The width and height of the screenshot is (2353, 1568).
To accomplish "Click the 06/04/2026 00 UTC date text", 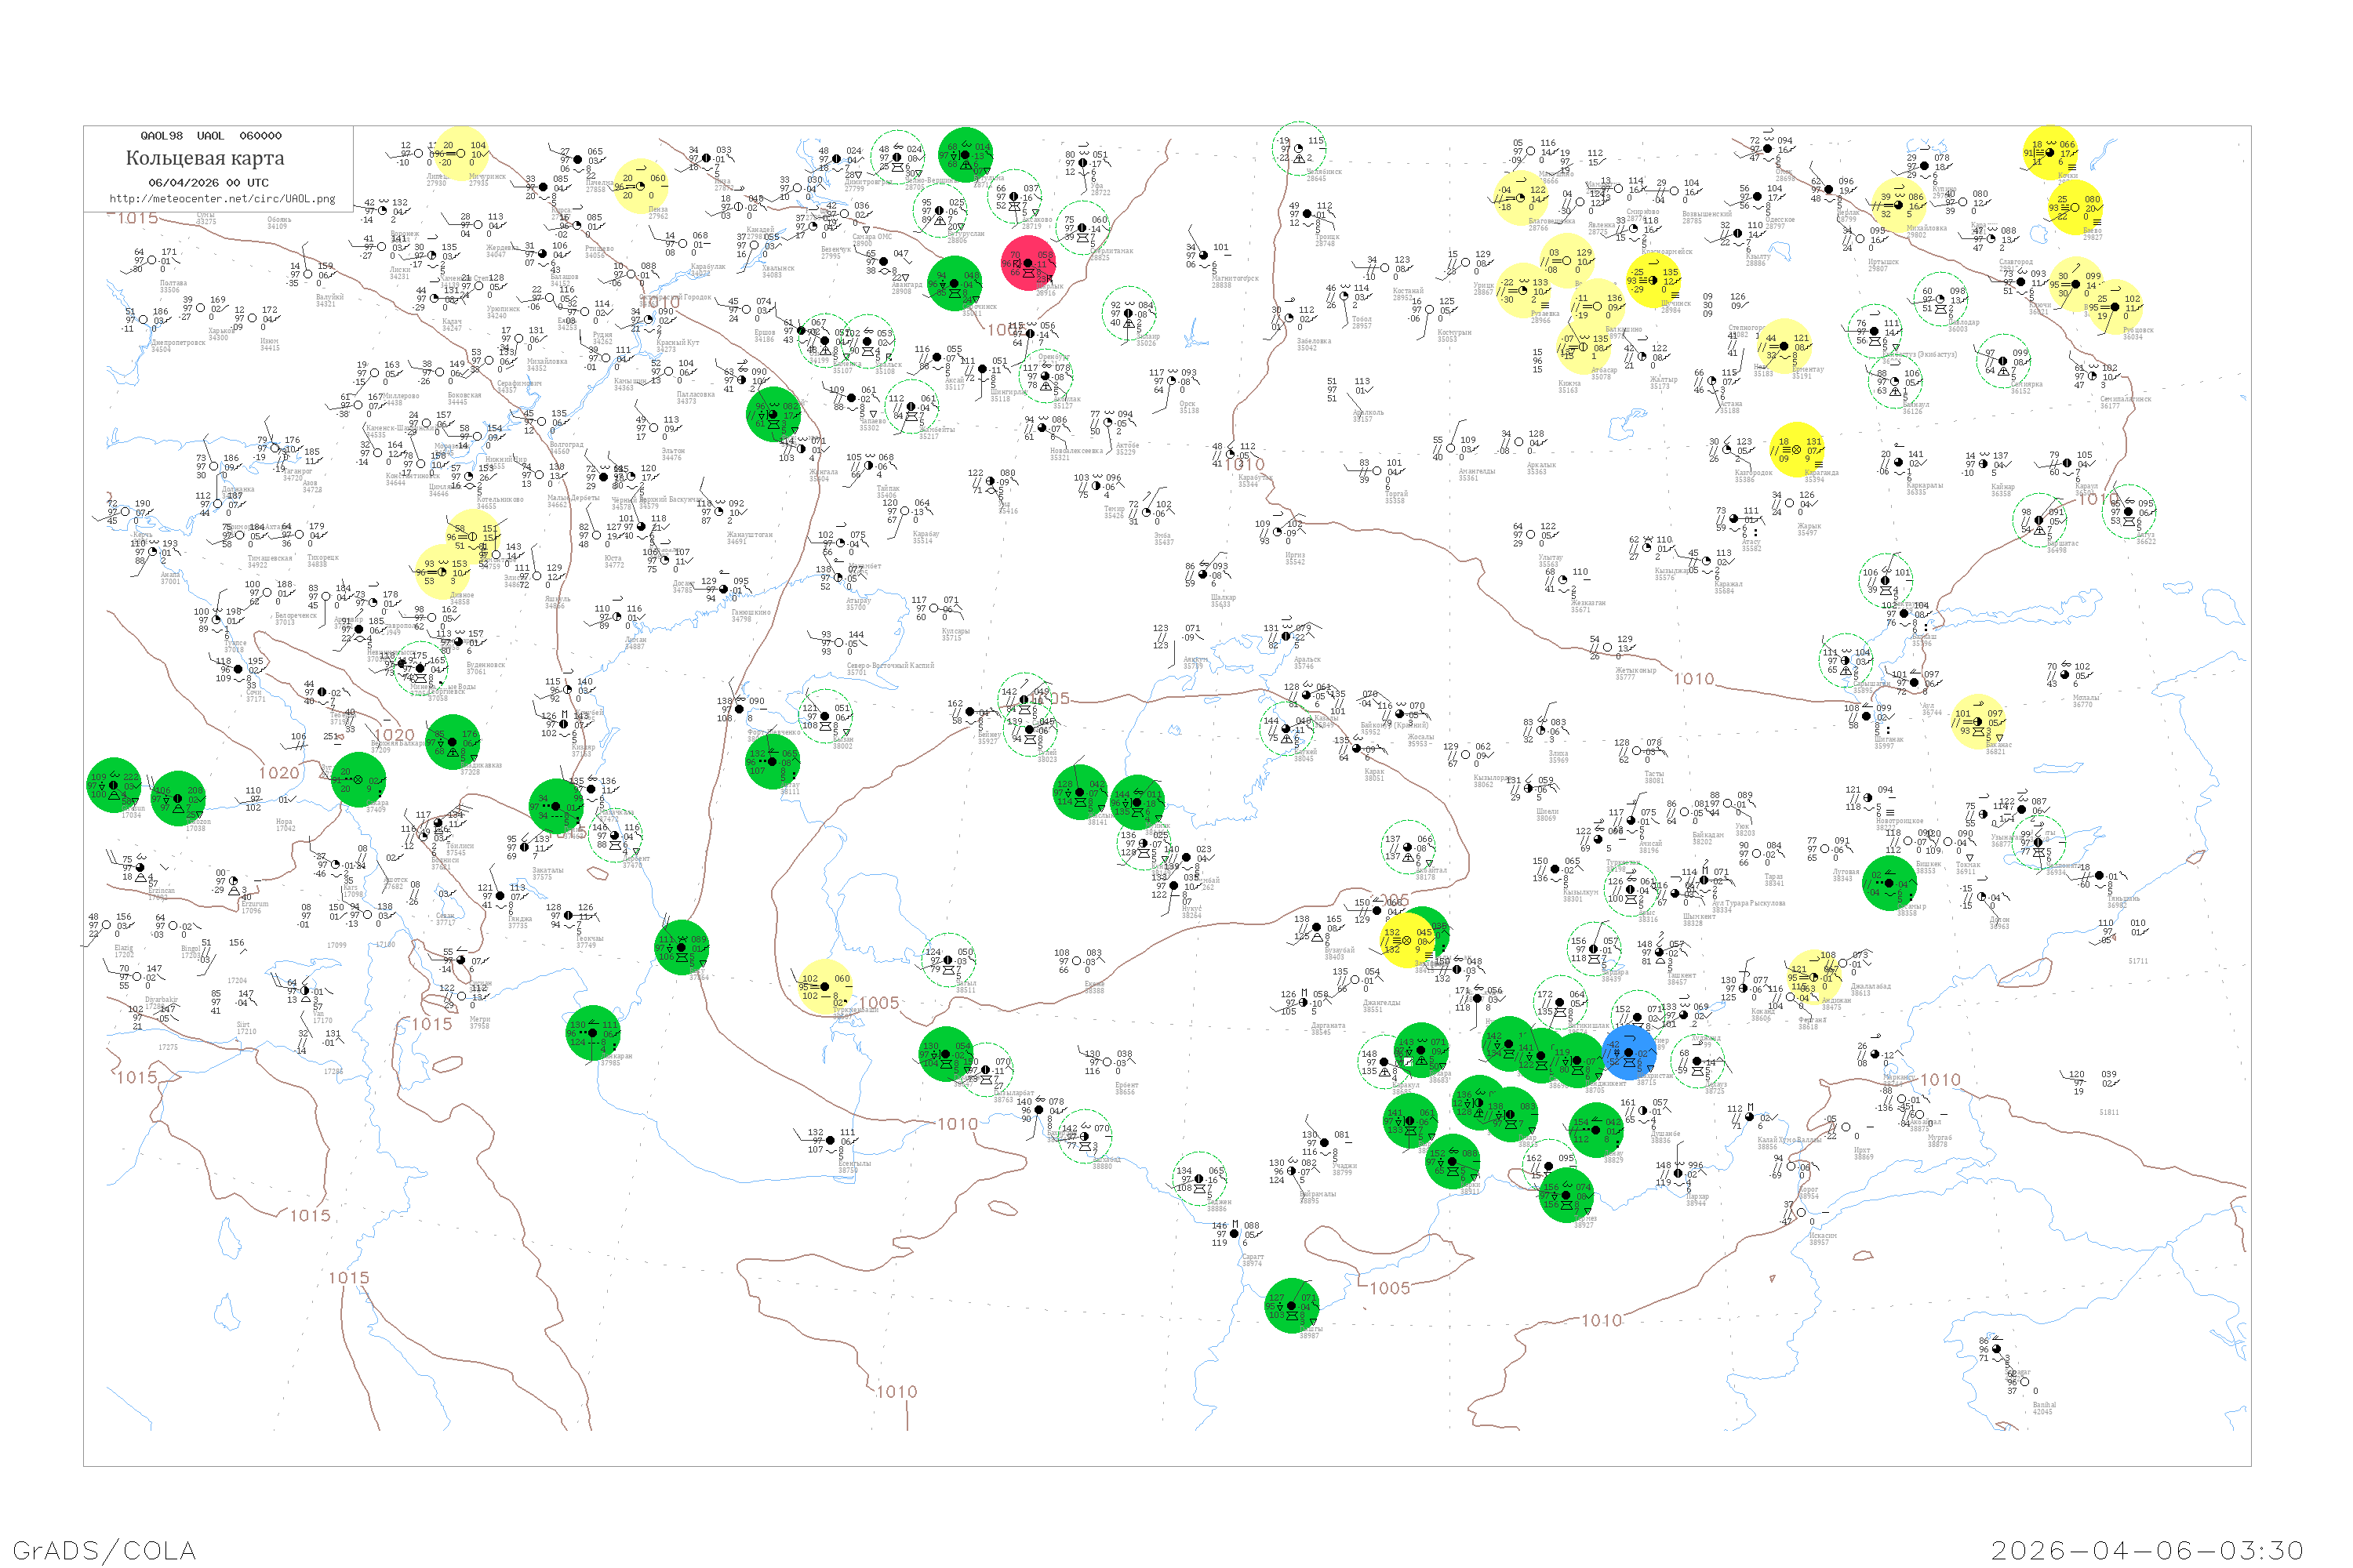I will (x=208, y=182).
